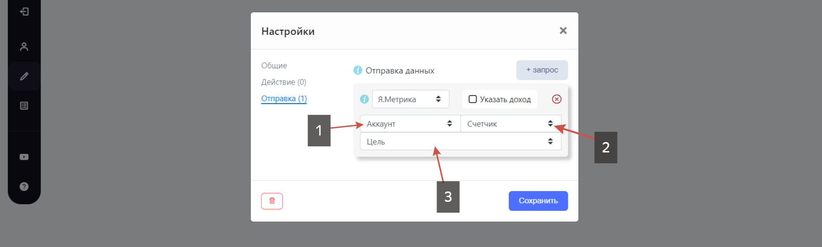Select the pencil edit icon in sidebar

click(24, 76)
